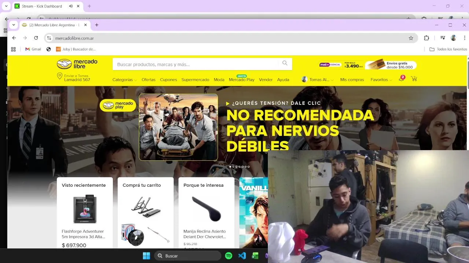The image size is (469, 263).
Task: Reload the Mercado Libre page
Action: (x=36, y=38)
